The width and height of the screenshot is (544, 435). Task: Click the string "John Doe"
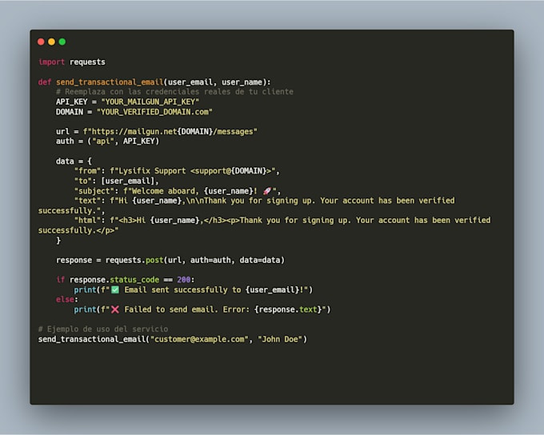pos(280,339)
